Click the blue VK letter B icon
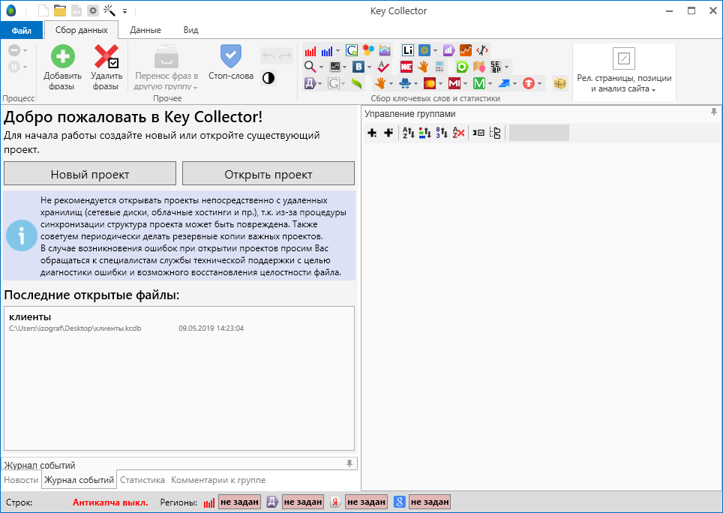The height and width of the screenshot is (513, 723). tap(358, 67)
